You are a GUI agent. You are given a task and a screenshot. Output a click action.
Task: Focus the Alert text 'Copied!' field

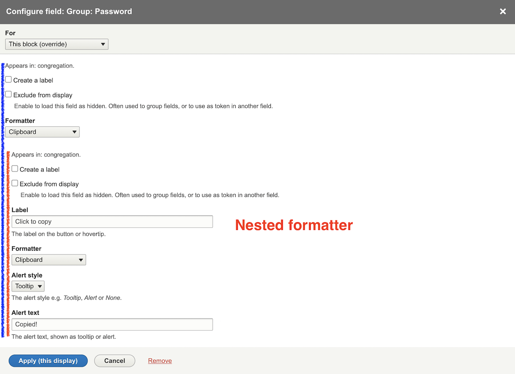click(112, 324)
